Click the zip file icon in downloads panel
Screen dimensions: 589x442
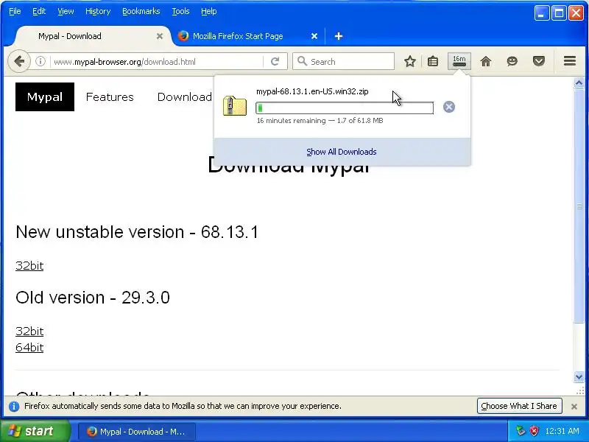[234, 105]
